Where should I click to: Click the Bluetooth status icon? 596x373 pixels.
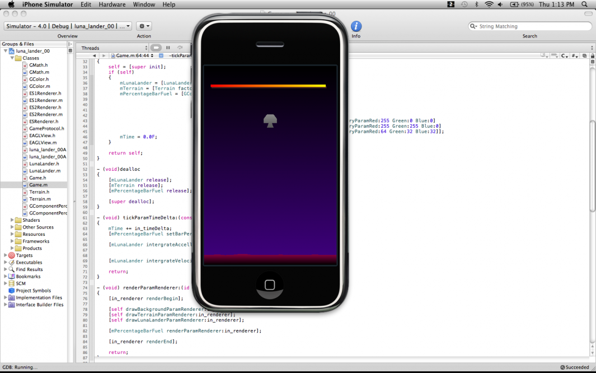coord(476,4)
